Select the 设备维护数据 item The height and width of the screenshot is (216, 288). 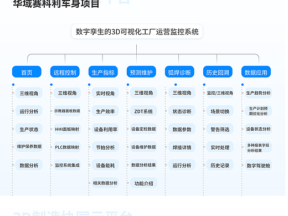point(143,147)
